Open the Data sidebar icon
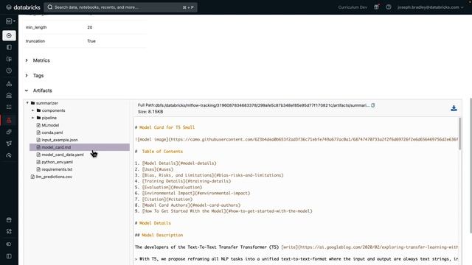The width and height of the screenshot is (472, 265). tap(9, 84)
